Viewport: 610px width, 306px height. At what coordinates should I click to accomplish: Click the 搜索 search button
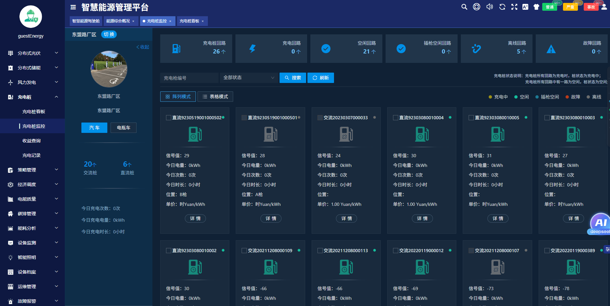click(293, 78)
